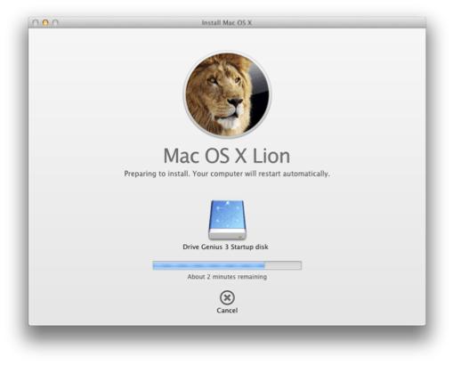Click the 'Drive Genius 3 Startup disk' label

(x=225, y=247)
